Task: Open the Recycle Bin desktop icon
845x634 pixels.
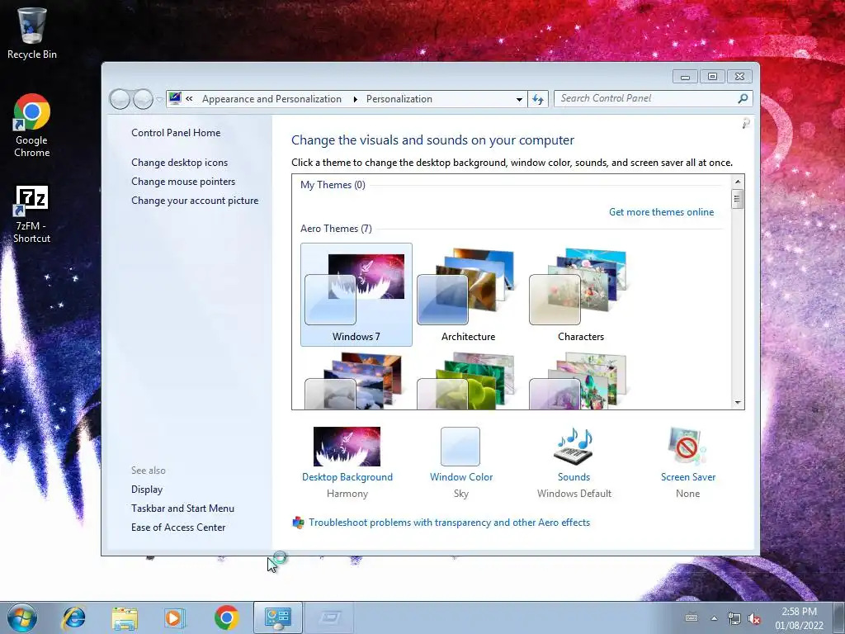Action: point(32,33)
